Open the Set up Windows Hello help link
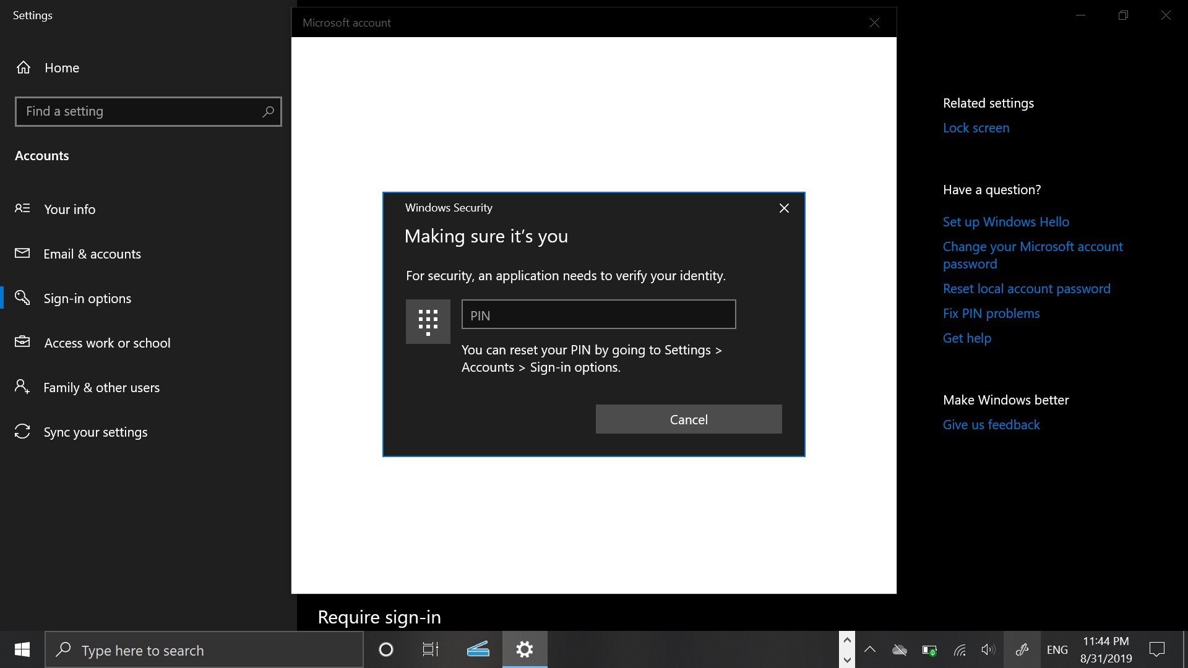 (x=1005, y=222)
